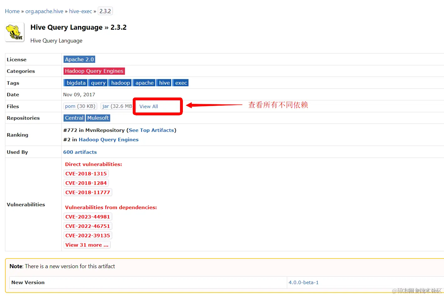Click the Nov 09, 2017 date text
Screen dimensions: 444x296
(79, 94)
